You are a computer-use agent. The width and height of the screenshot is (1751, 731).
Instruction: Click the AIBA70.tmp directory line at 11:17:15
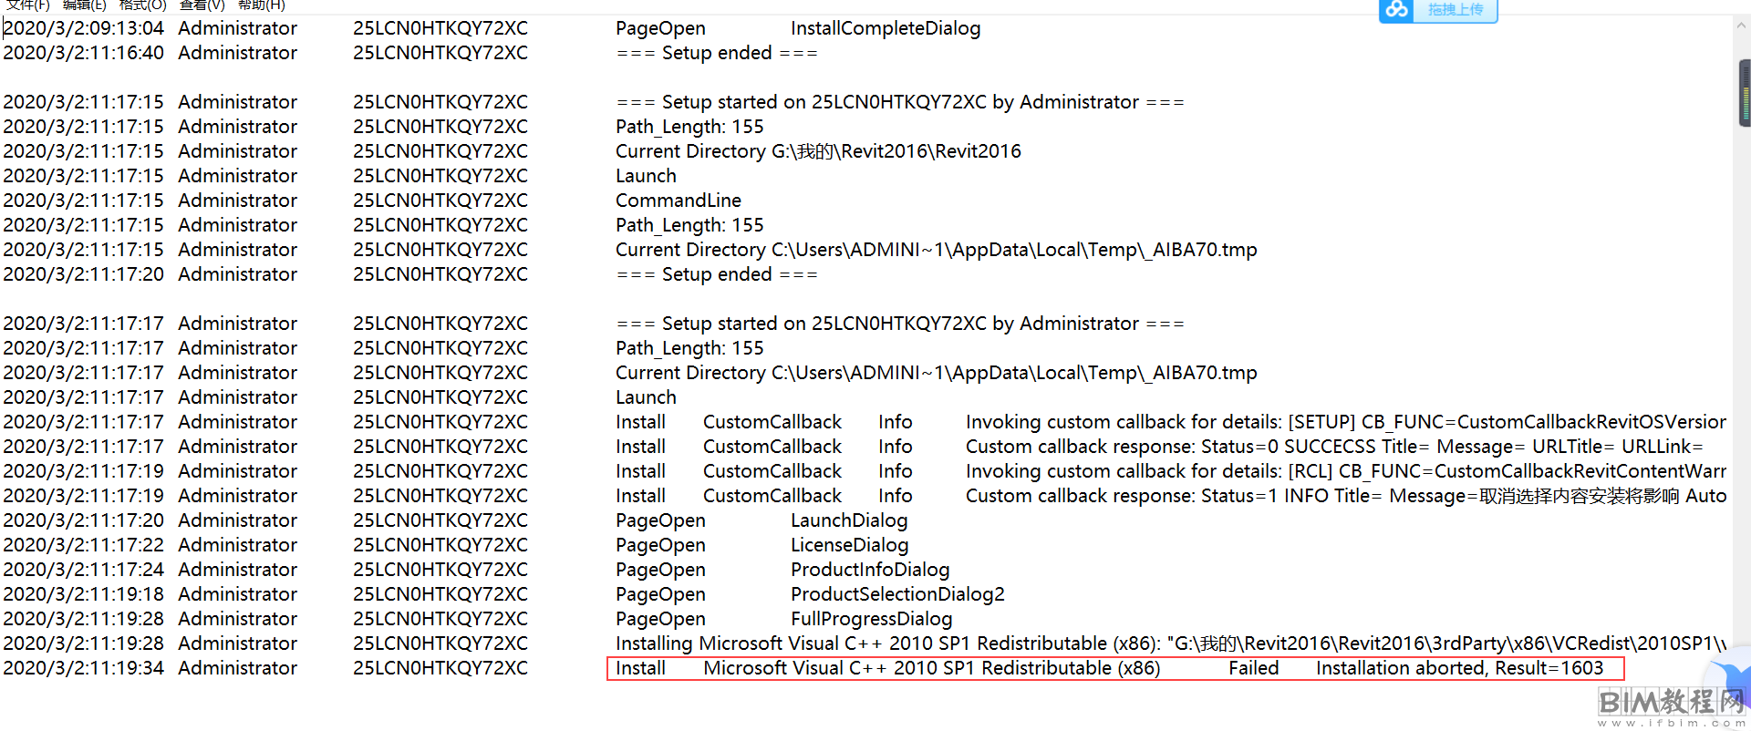(x=937, y=250)
